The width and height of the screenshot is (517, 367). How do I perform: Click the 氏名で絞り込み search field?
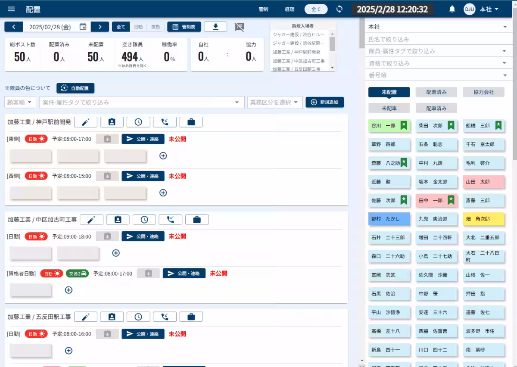tap(437, 39)
